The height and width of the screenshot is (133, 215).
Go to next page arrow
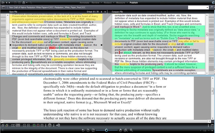click(212, 131)
